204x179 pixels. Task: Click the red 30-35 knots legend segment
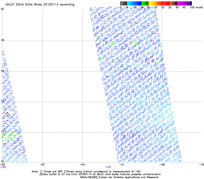[x=167, y=3]
